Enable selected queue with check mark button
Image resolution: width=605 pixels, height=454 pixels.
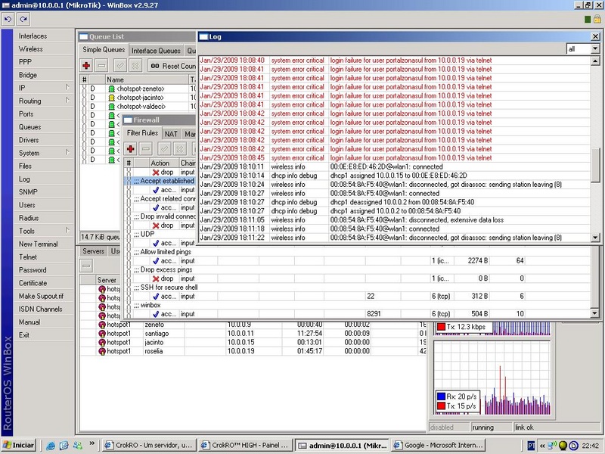pyautogui.click(x=120, y=66)
